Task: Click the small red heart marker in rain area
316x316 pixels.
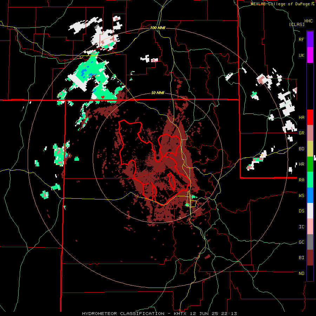Action: (103, 97)
